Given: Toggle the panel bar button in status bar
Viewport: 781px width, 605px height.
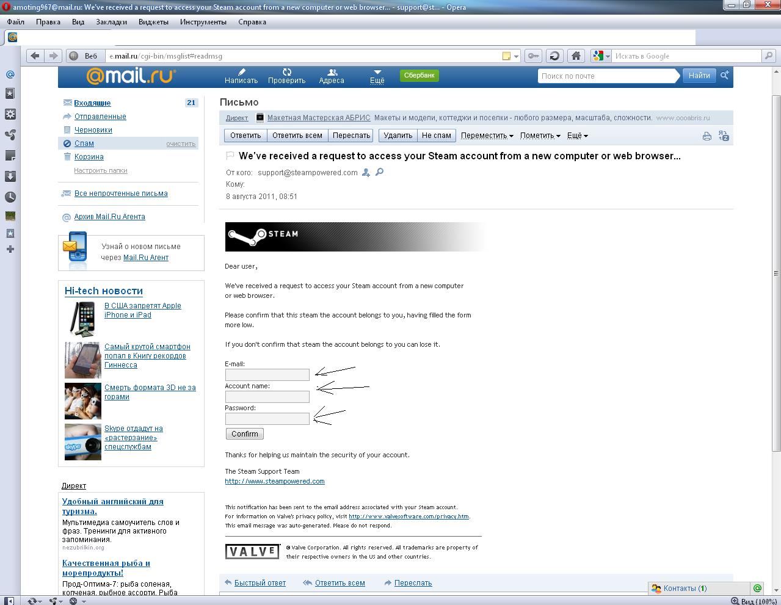Looking at the screenshot, I should (10, 601).
